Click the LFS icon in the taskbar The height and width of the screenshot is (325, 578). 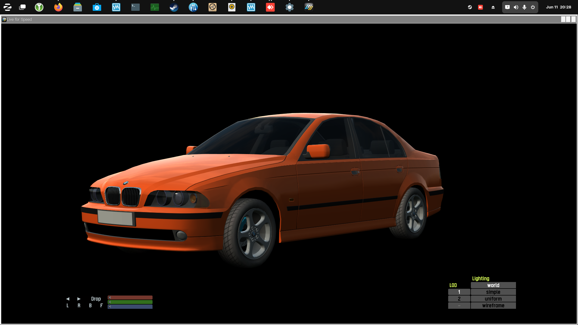309,7
